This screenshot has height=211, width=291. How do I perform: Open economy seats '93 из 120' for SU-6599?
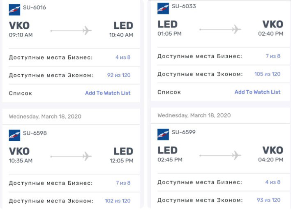click(268, 200)
